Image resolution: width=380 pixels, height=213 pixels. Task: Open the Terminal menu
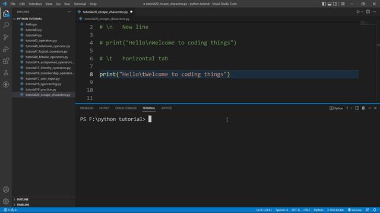[80, 4]
